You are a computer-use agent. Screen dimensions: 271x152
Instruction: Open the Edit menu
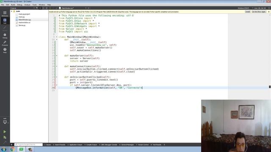point(8,5)
